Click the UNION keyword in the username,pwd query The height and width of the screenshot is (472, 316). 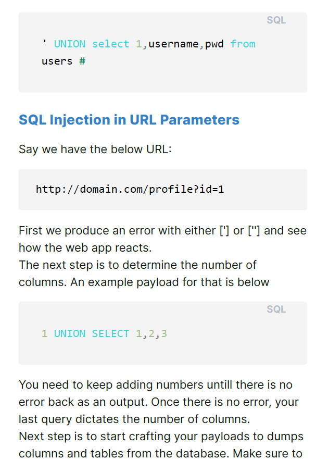(x=70, y=44)
